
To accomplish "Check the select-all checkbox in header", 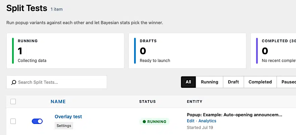I will pyautogui.click(x=13, y=102).
